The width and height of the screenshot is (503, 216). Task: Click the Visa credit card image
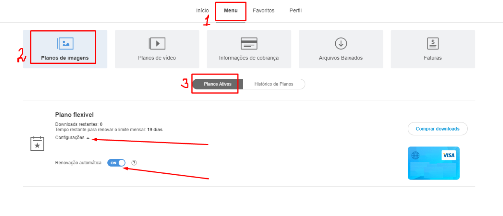434,163
